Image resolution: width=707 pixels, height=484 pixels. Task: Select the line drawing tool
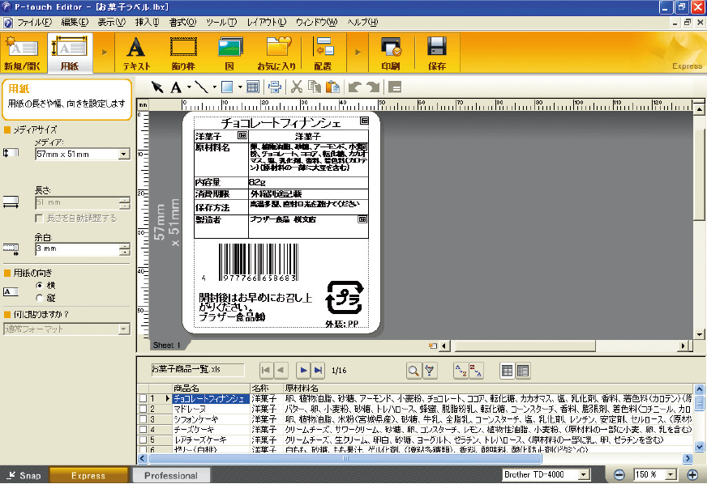pos(201,87)
